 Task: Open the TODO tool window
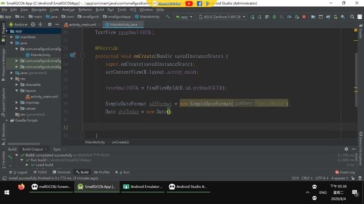40,172
